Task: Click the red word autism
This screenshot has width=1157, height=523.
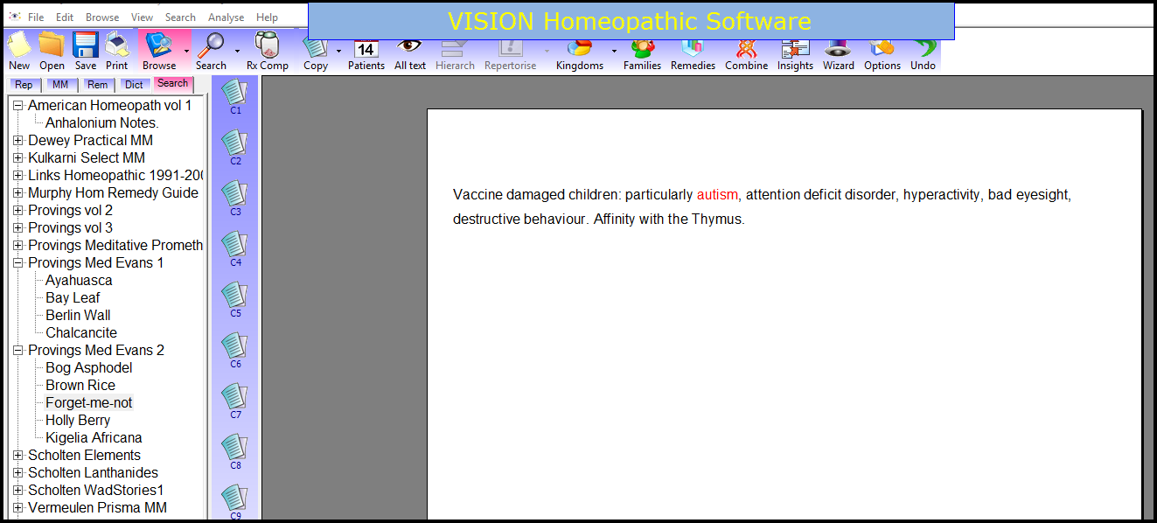Action: pyautogui.click(x=717, y=195)
